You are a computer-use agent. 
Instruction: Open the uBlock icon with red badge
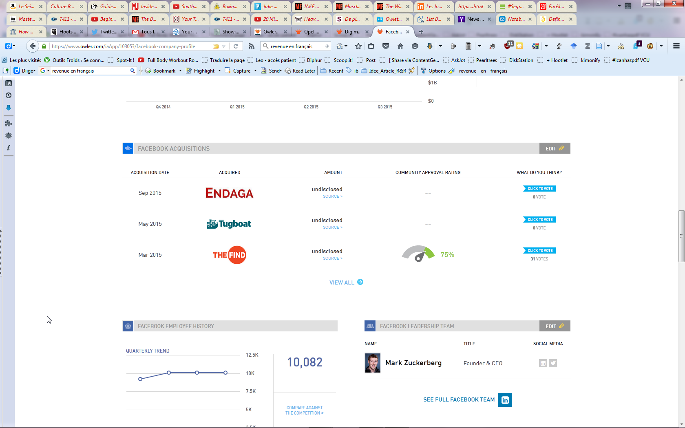tap(508, 46)
